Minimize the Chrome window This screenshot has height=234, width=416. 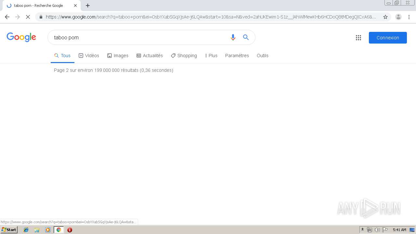[x=389, y=3]
